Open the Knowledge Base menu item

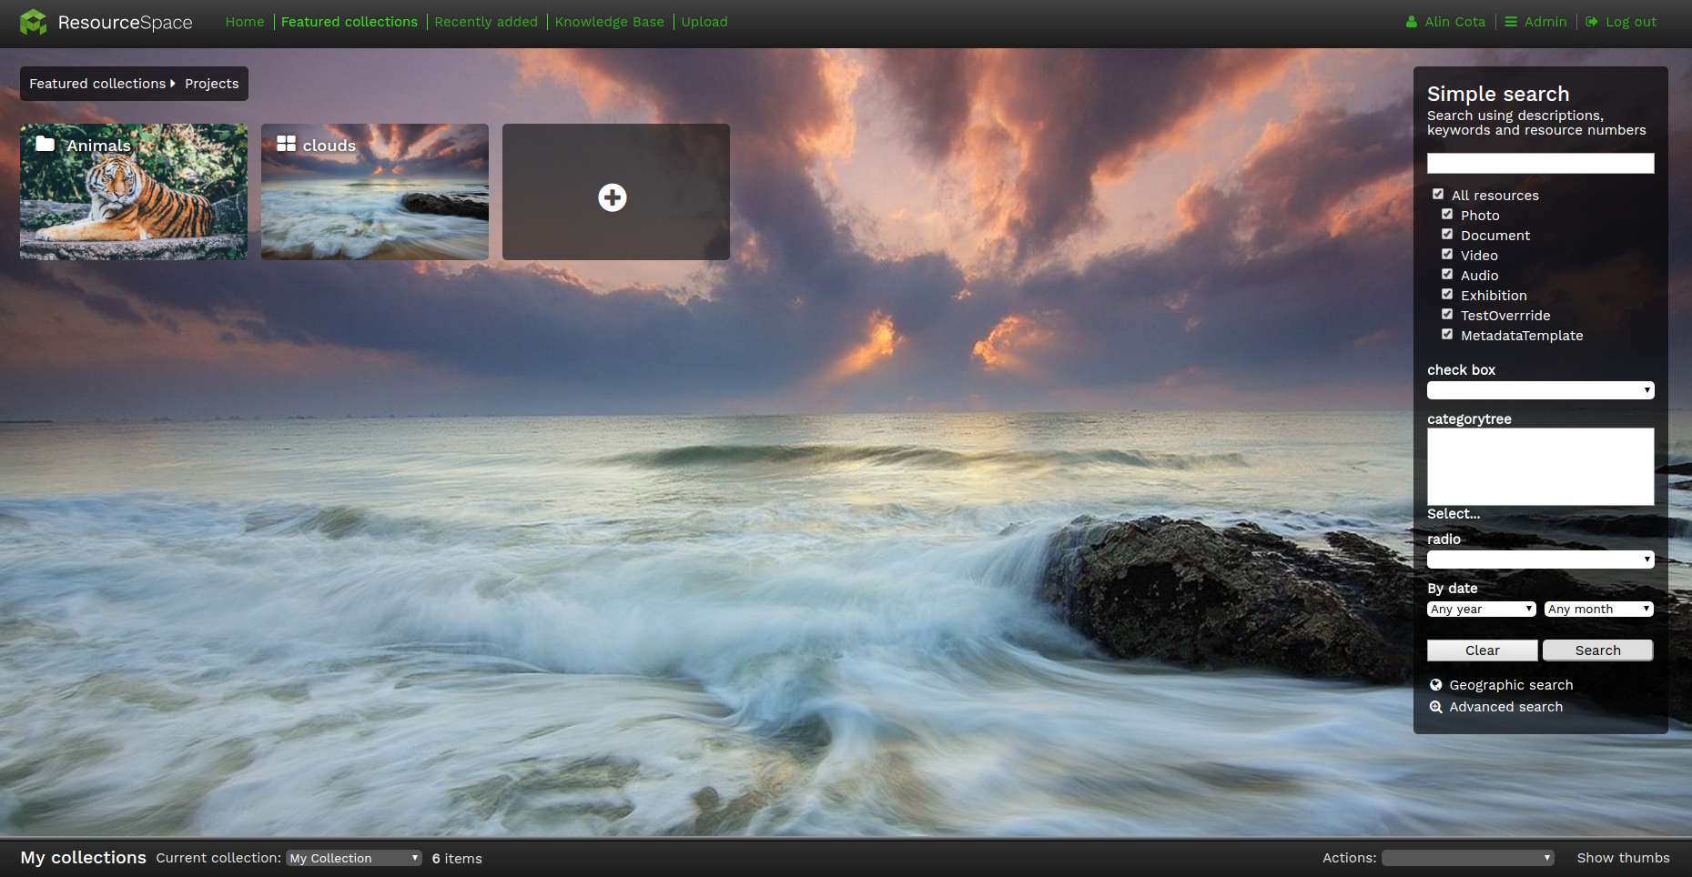pyautogui.click(x=610, y=22)
